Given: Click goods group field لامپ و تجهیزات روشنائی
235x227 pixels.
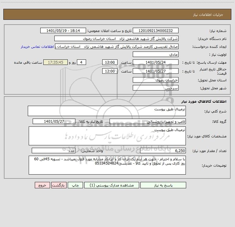Looking at the screenshot, I should [148, 121].
